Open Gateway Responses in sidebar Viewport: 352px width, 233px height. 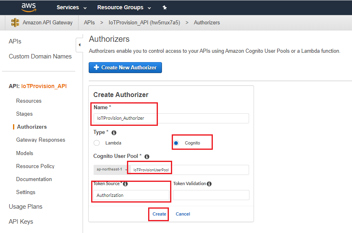pos(41,140)
